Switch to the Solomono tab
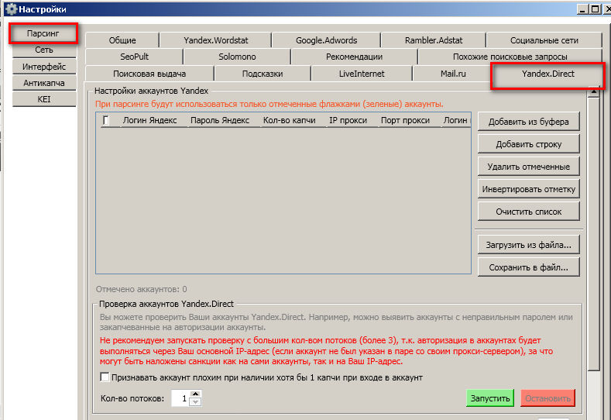The height and width of the screenshot is (420, 611). tap(237, 57)
